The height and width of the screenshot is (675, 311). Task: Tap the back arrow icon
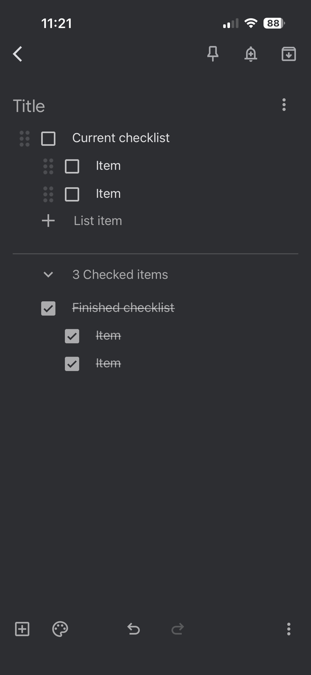(18, 54)
